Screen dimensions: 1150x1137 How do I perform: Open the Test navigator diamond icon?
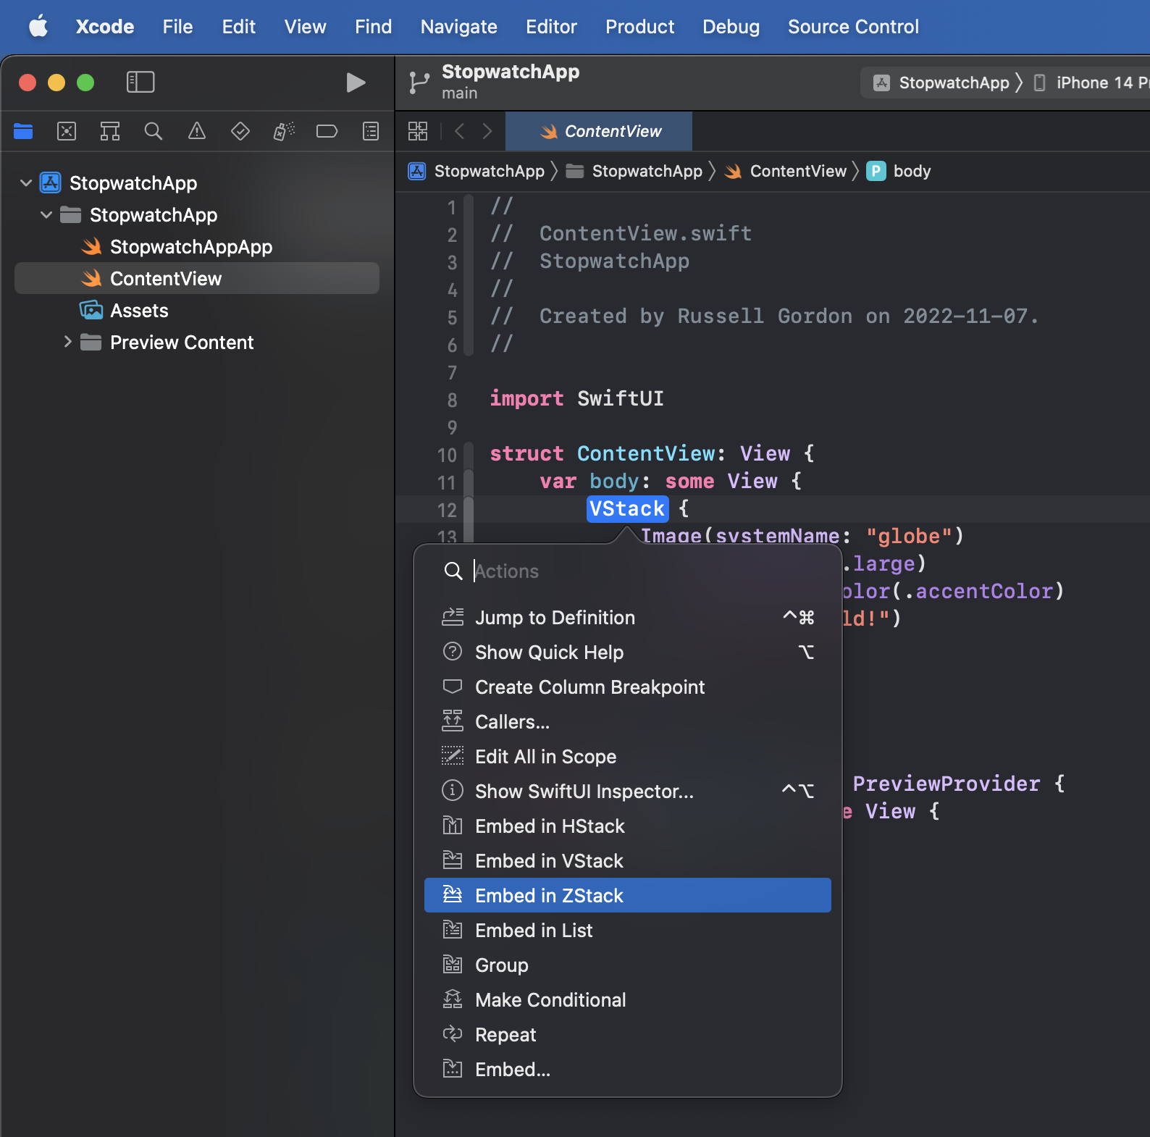[240, 131]
